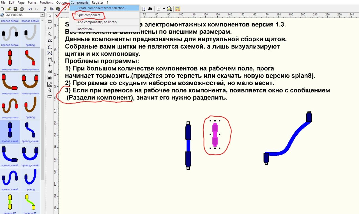Select the boxed text 'ab' tool
The width and height of the screenshot is (359, 214).
50,78
